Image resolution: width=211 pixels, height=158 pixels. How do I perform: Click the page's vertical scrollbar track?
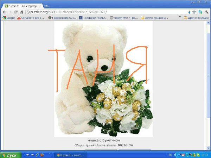coord(209,88)
